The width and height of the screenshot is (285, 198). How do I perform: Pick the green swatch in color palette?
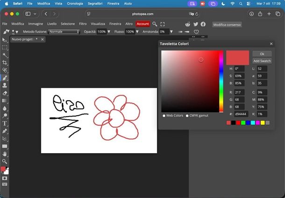click(x=243, y=123)
